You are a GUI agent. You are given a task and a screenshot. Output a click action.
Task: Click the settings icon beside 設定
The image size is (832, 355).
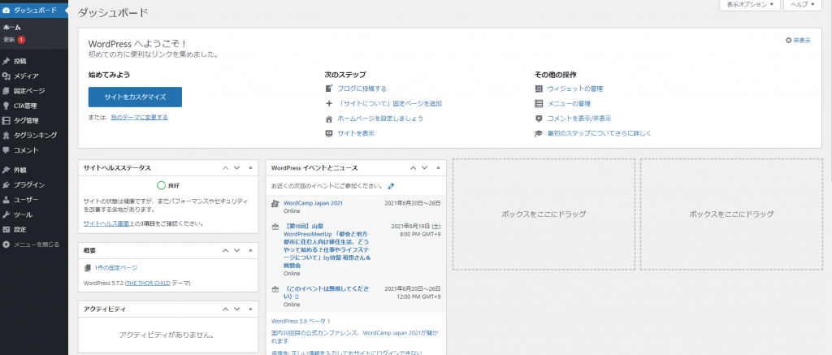(6, 230)
